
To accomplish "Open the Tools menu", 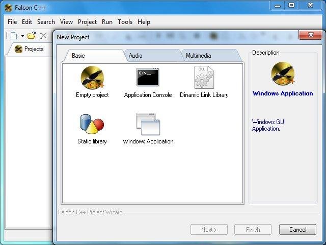I will (x=125, y=22).
